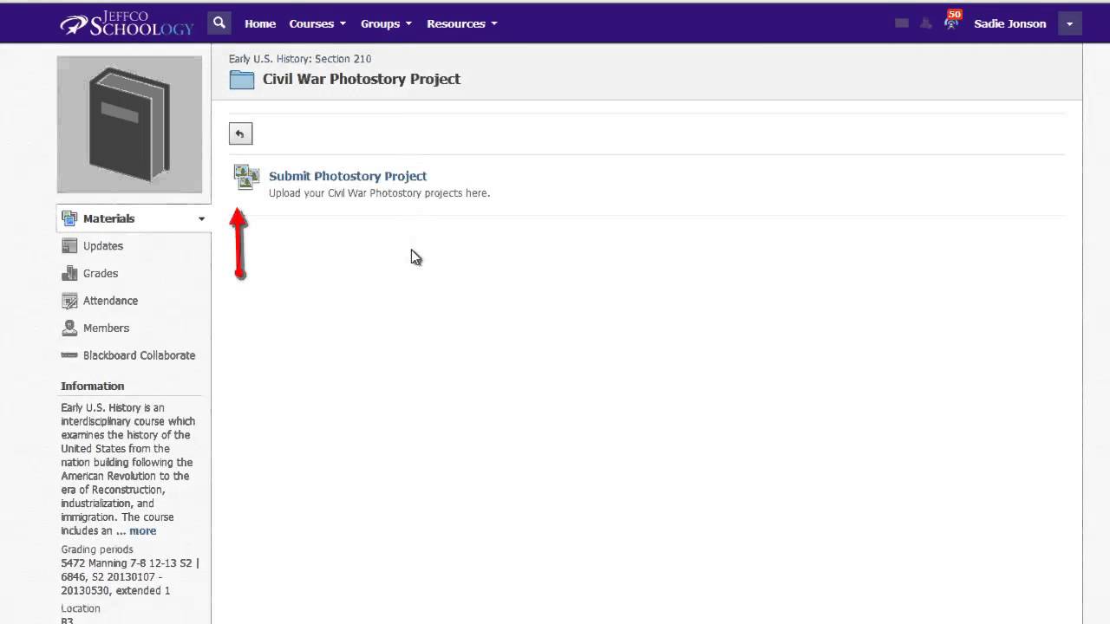Screen dimensions: 1110x624
Task: Click the Updates icon in sidebar
Action: coord(69,246)
